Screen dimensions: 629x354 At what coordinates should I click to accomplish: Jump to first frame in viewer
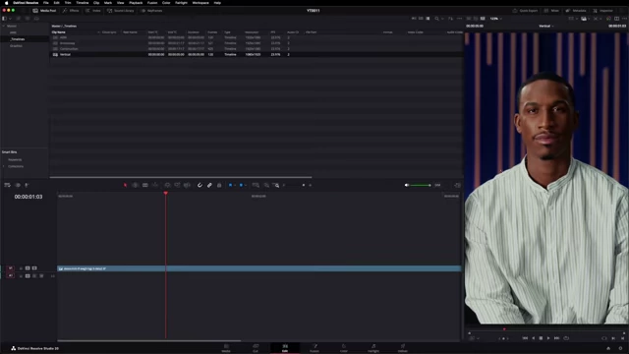coord(525,338)
